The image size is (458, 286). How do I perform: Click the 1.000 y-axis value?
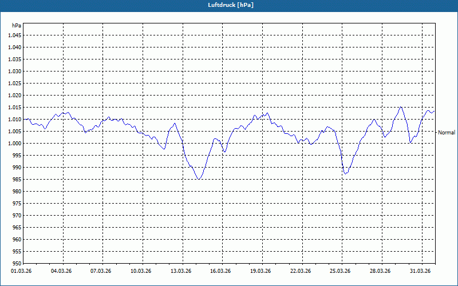click(x=15, y=144)
